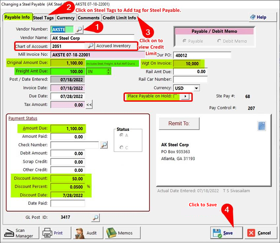Viewport: 280px width, 243px height.
Task: Open Chart of Account lookup magnifier
Action: click(x=91, y=46)
